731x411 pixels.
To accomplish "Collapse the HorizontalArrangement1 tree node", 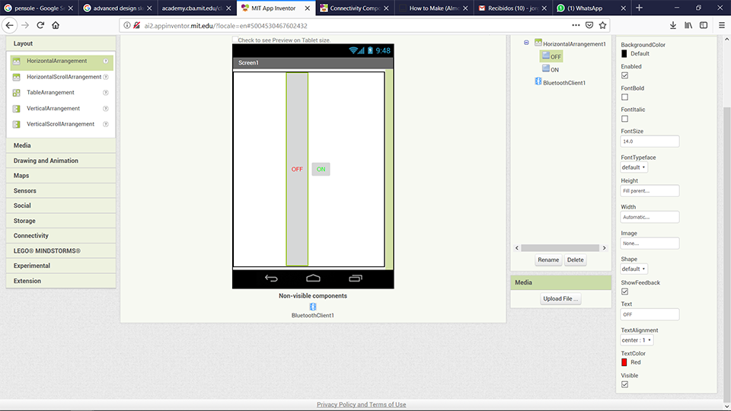I will pyautogui.click(x=526, y=43).
